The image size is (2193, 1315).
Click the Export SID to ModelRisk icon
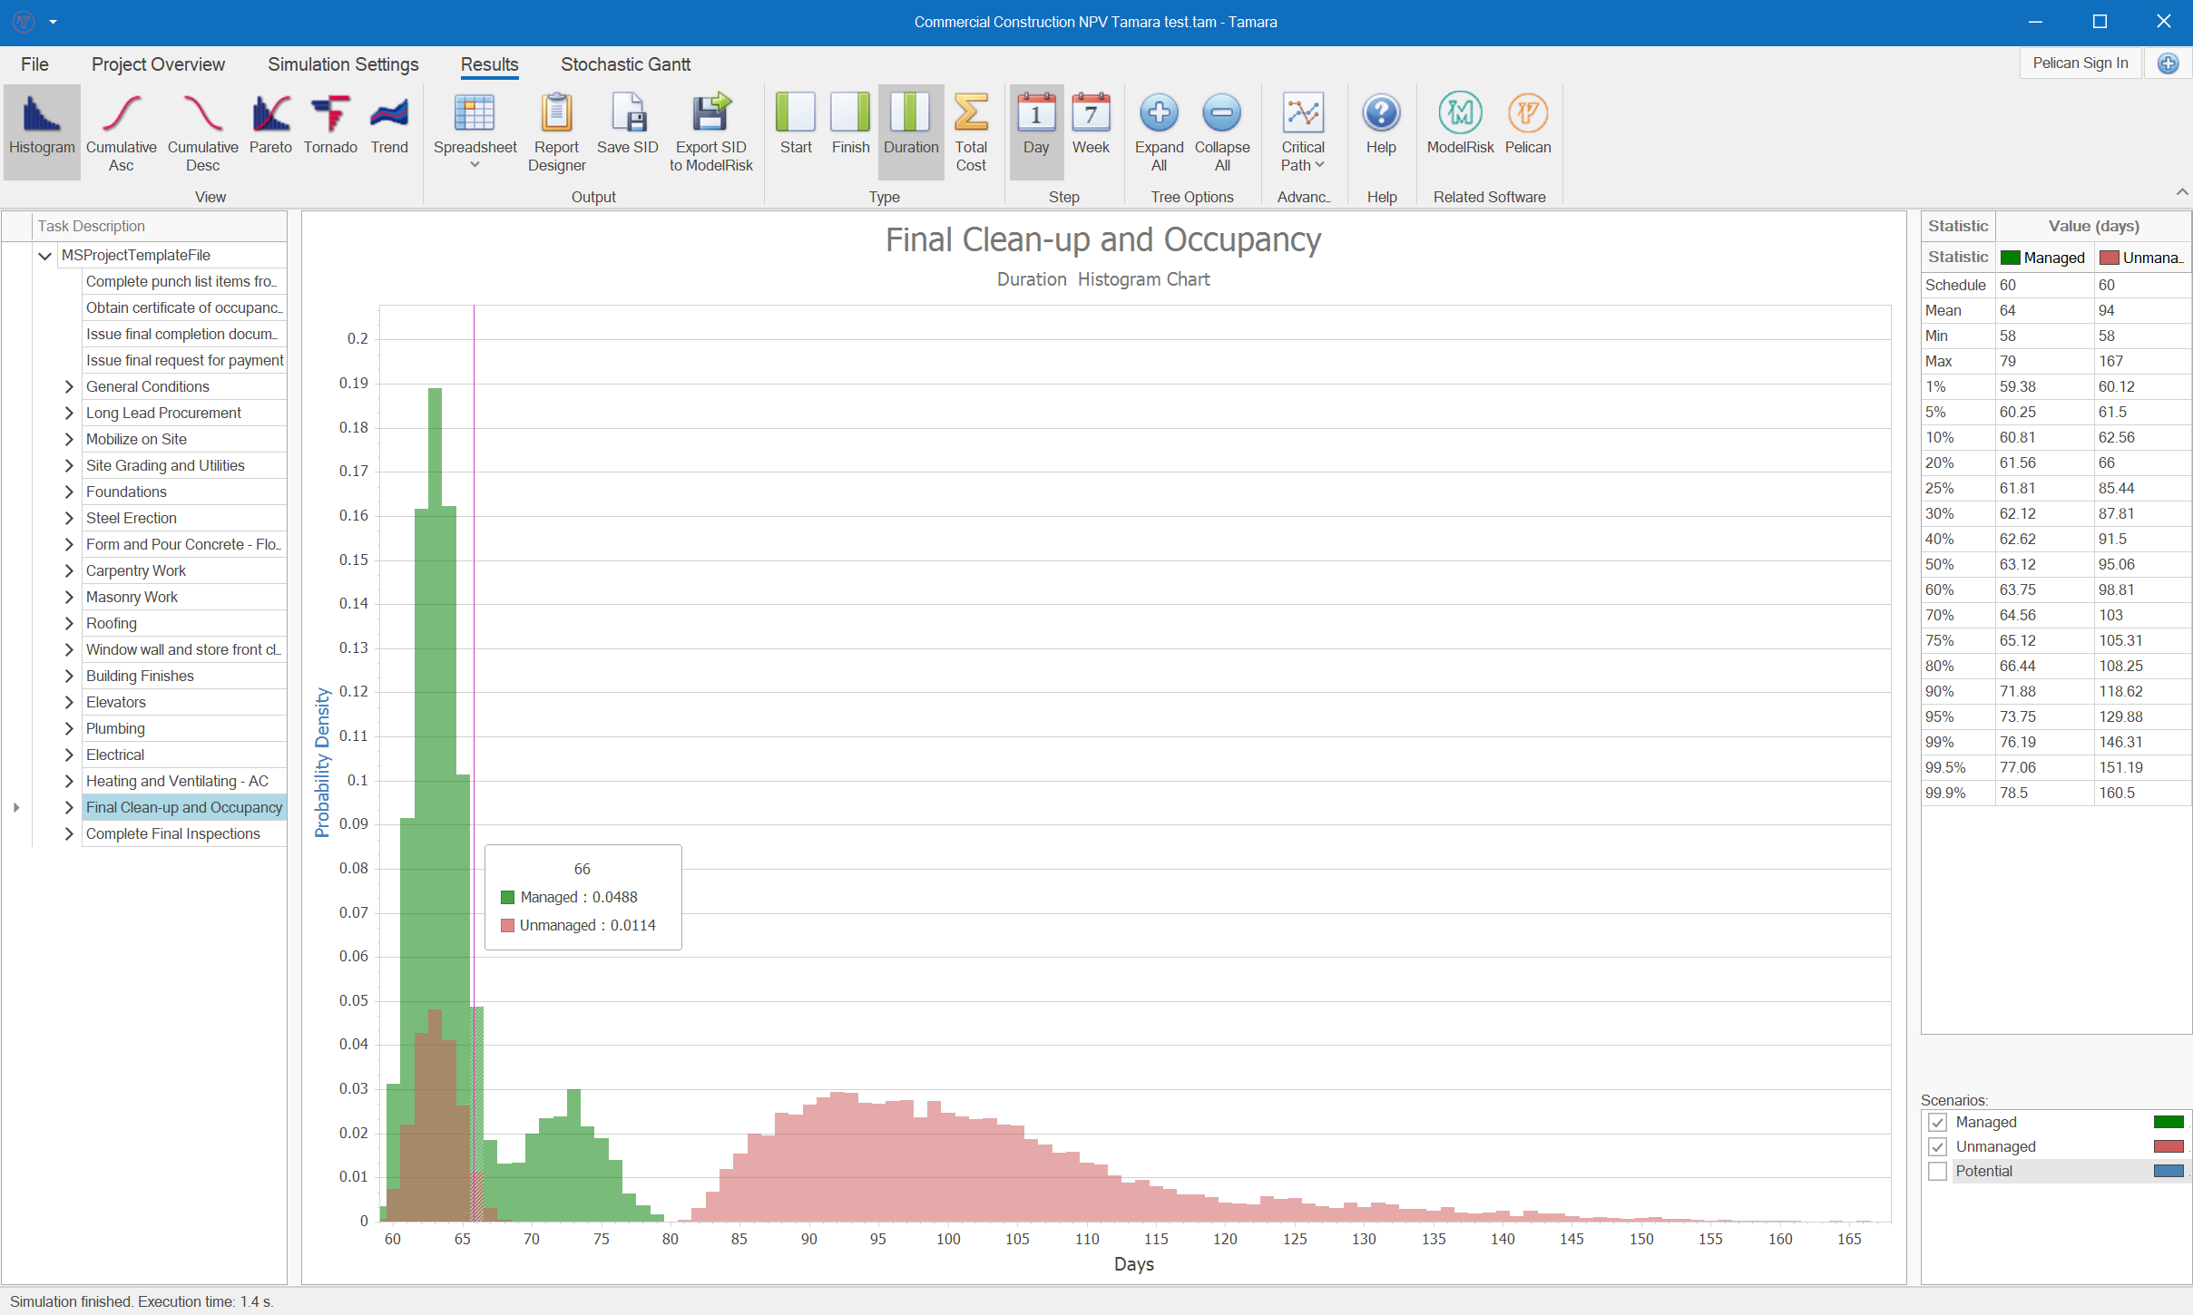coord(710,131)
